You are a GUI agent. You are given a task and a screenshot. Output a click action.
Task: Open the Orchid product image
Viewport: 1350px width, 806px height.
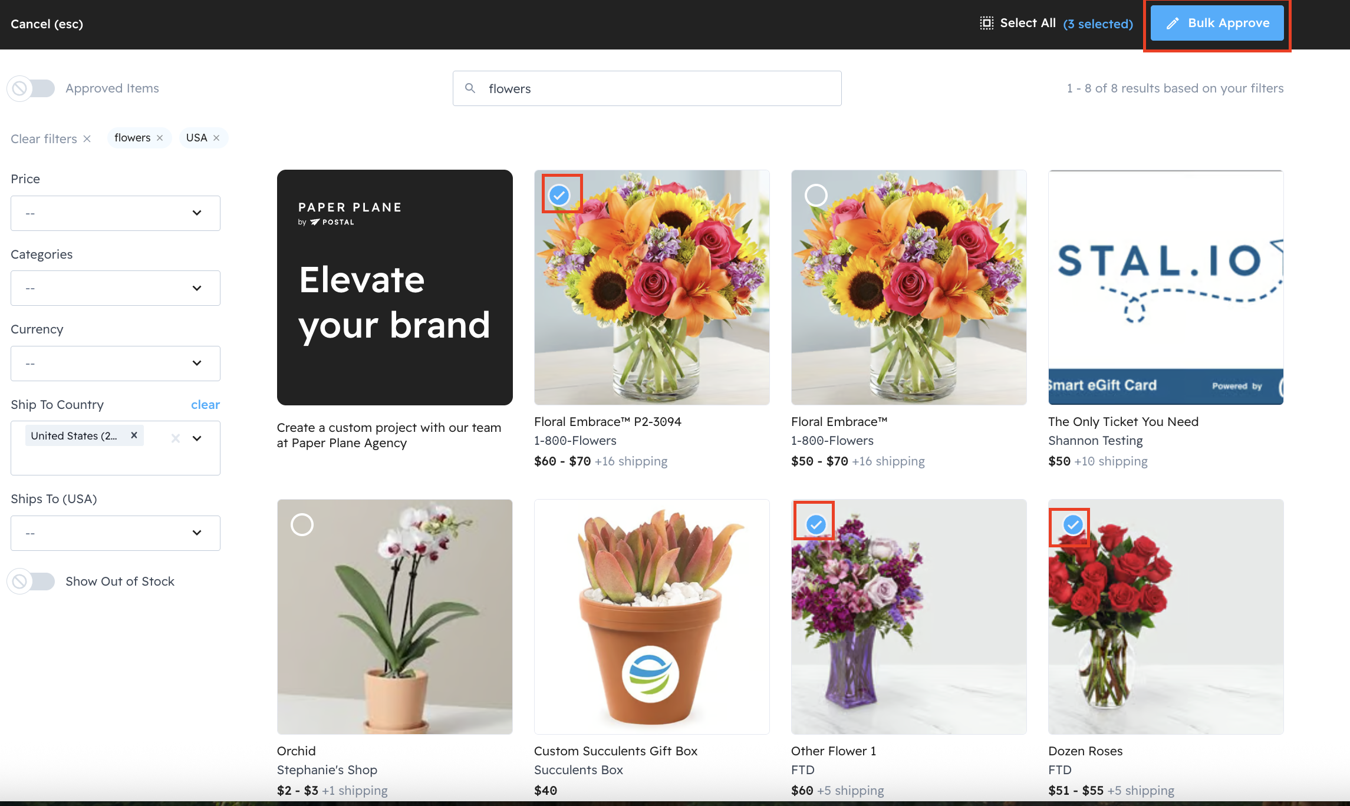click(395, 617)
